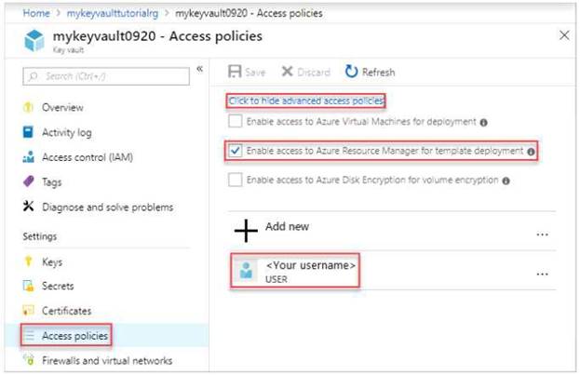Screen dimensions: 580x375
Task: Click the user avatar icon for Your username
Action: point(246,271)
